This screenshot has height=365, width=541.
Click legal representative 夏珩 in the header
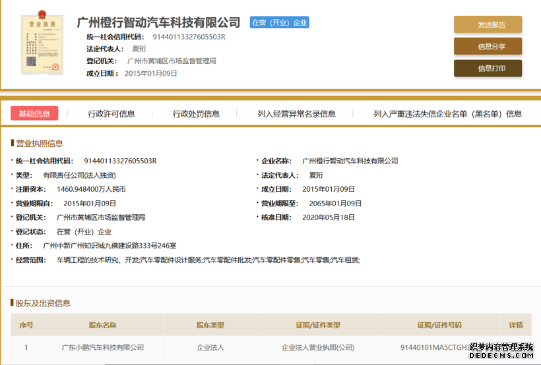[139, 49]
